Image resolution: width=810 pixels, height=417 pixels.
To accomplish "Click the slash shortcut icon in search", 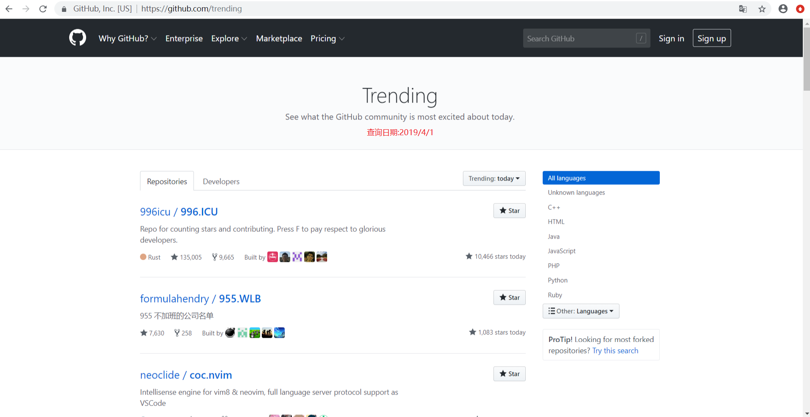I will click(x=641, y=38).
